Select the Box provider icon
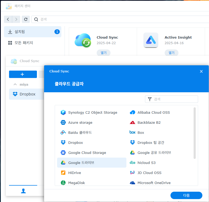 133,132
